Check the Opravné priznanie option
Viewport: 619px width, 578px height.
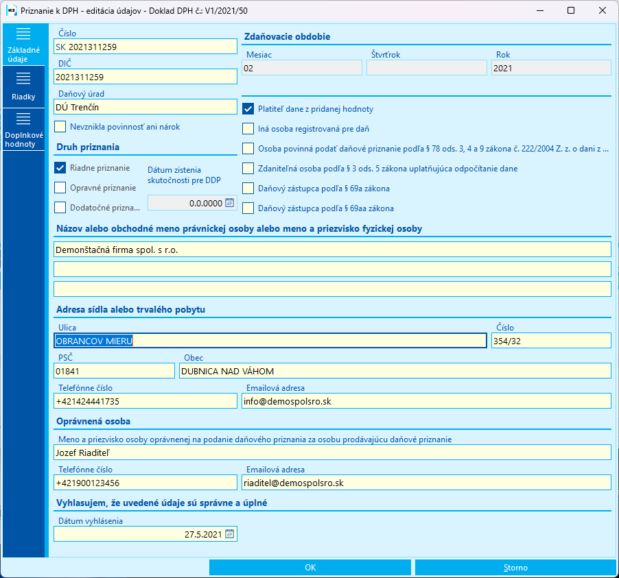[60, 187]
